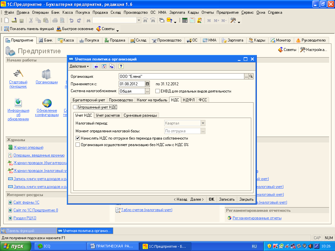Uncheck Начислять НДС по отгрузке checkbox
The height and width of the screenshot is (251, 335).
78,138
